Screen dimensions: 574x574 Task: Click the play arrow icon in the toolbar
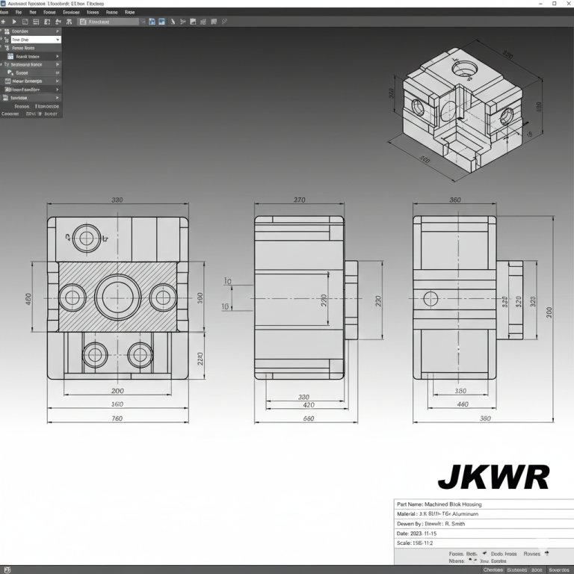[14, 22]
